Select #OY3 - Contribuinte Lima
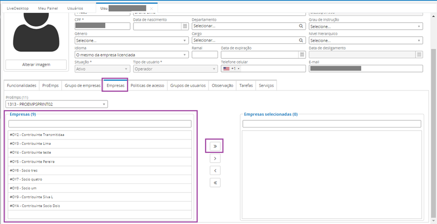The height and width of the screenshot is (224, 437). 100,144
